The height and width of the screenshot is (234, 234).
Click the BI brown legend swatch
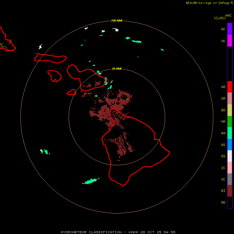230,191
